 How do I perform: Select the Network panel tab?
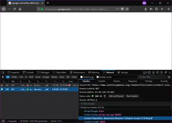[x=109, y=73]
